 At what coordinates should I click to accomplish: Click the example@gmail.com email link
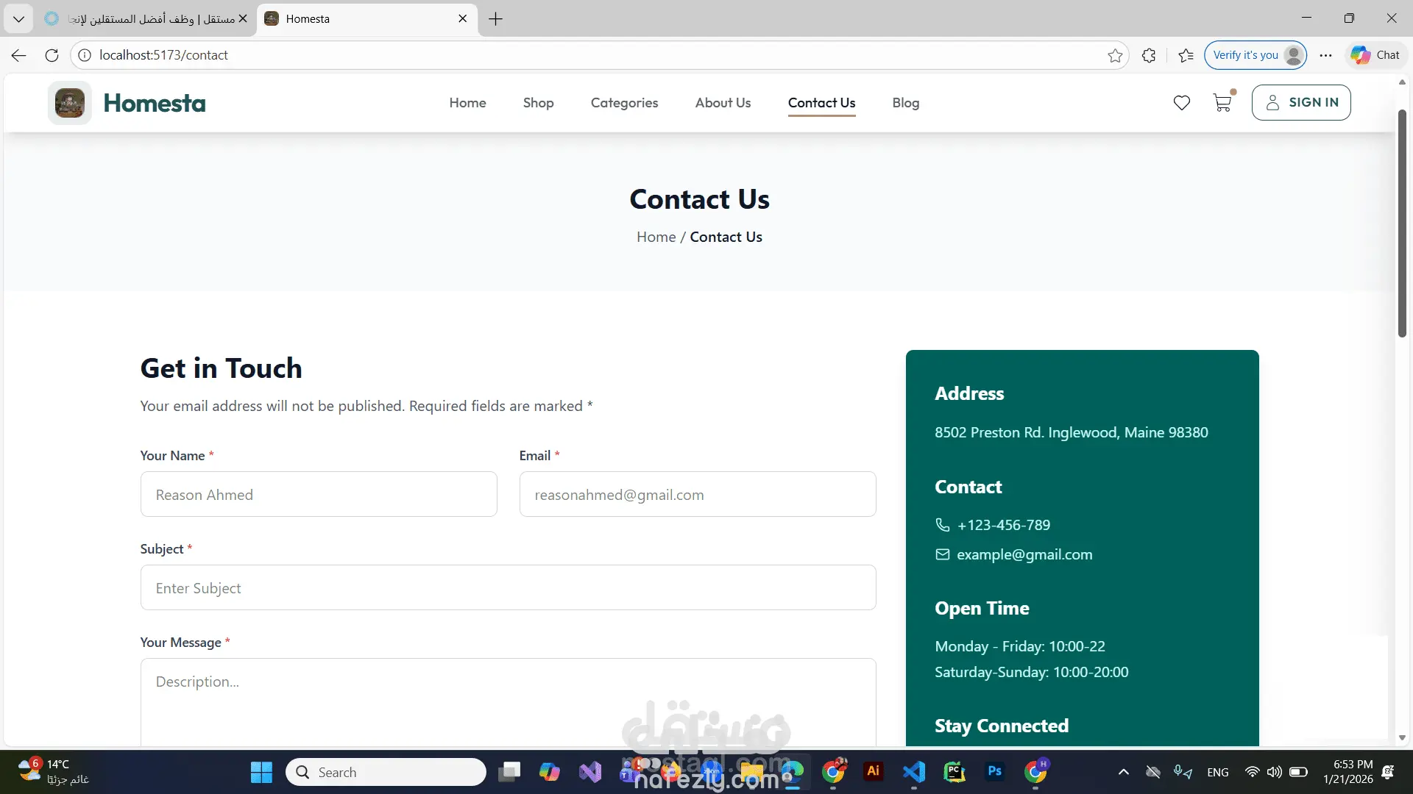coord(1024,554)
